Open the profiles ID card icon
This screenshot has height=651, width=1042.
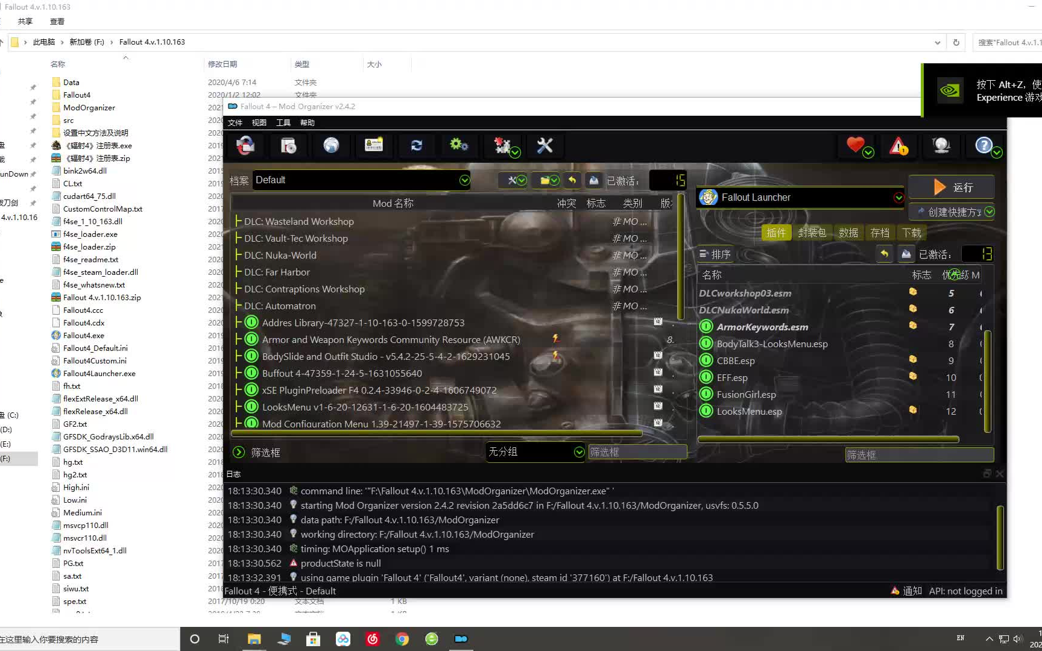[x=374, y=145]
